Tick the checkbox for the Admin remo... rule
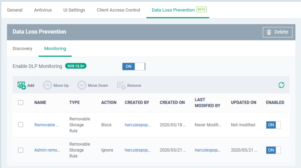Screen dimensions: 301x168 pyautogui.click(x=21, y=150)
